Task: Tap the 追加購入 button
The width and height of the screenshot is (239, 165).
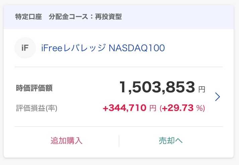Action: click(66, 141)
